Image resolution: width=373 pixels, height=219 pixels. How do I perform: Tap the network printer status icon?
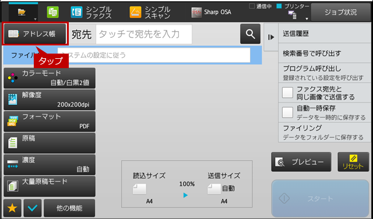click(x=293, y=15)
